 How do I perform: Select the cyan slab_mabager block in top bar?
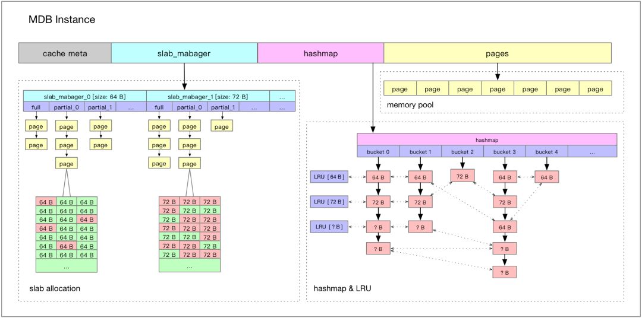[x=184, y=53]
